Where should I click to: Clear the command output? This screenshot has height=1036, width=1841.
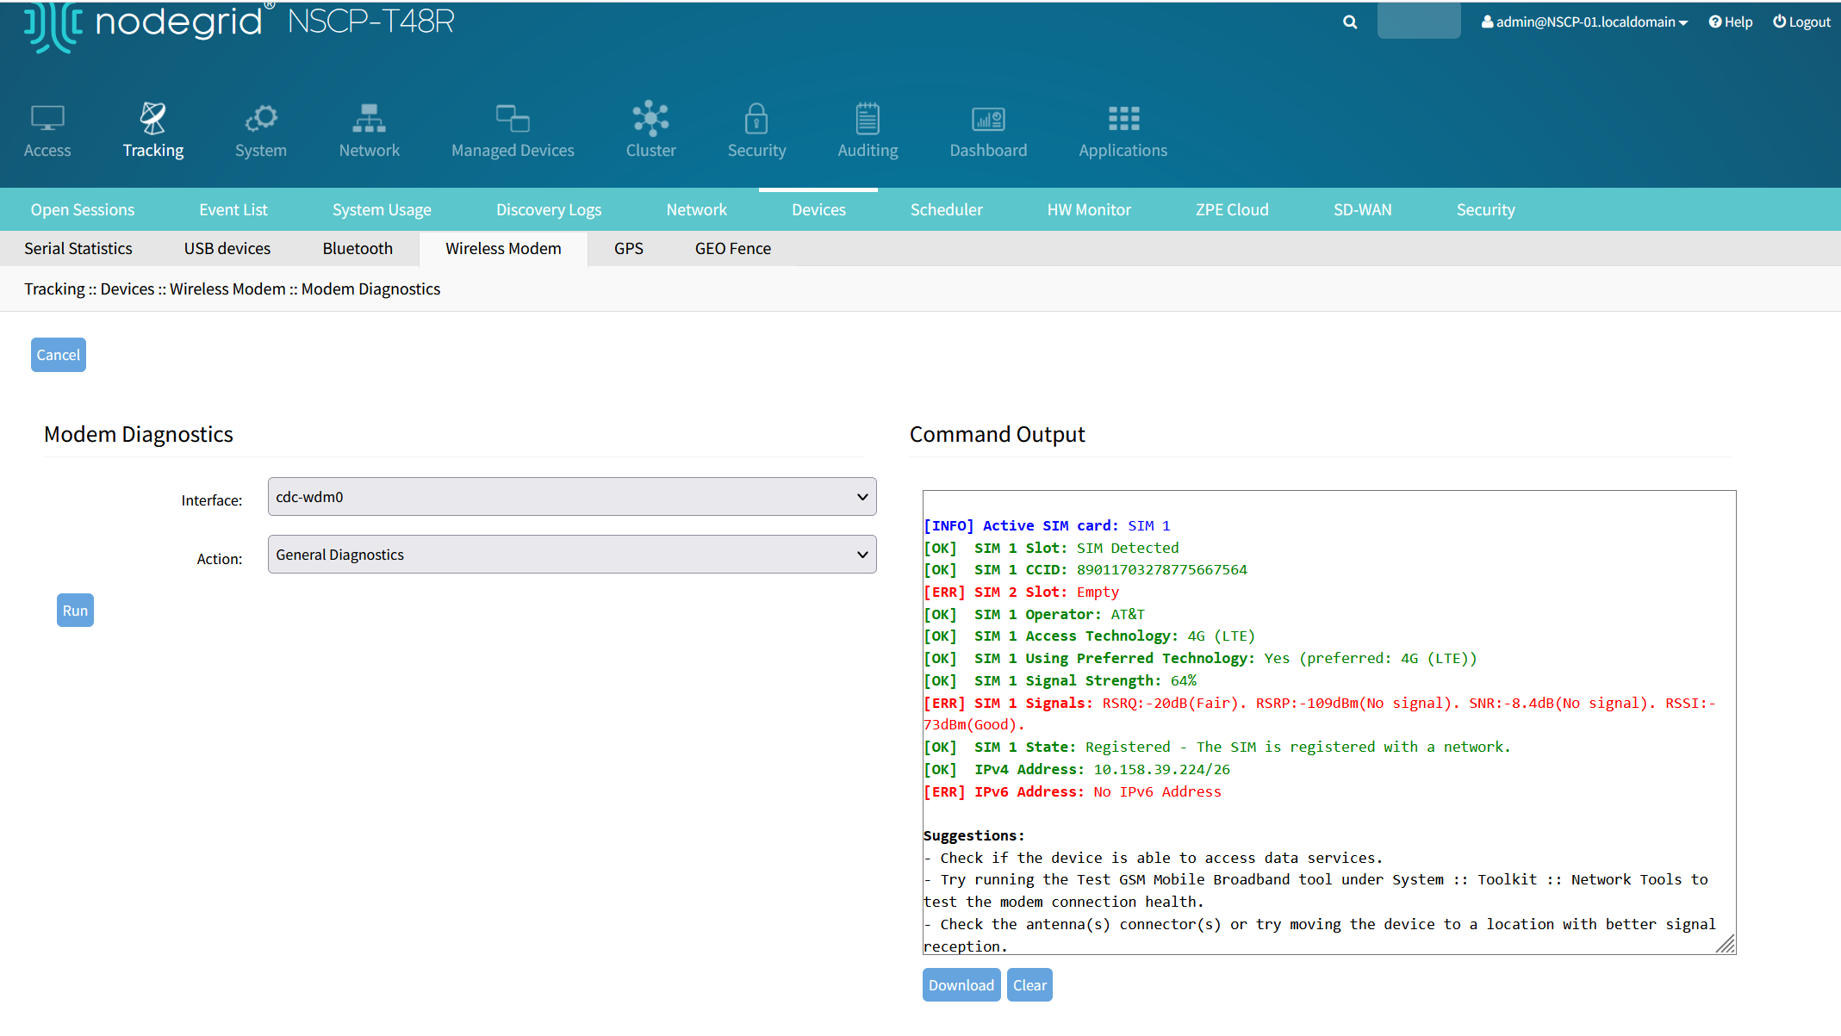[1029, 985]
